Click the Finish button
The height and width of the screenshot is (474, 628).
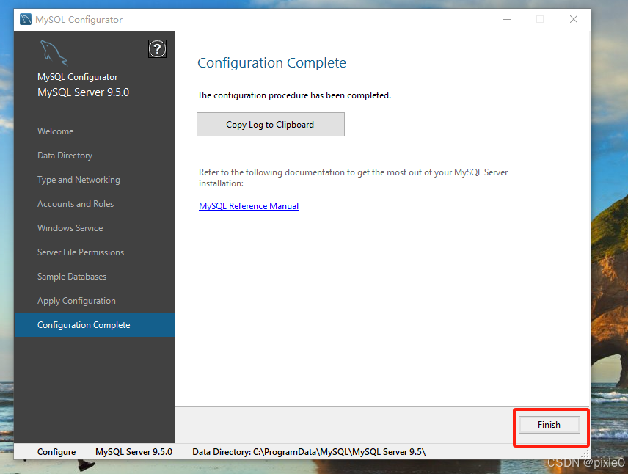coord(549,425)
